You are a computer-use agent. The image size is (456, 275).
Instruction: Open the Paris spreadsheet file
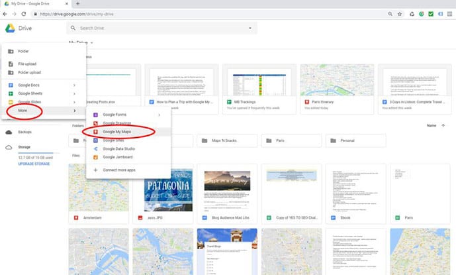point(420,193)
